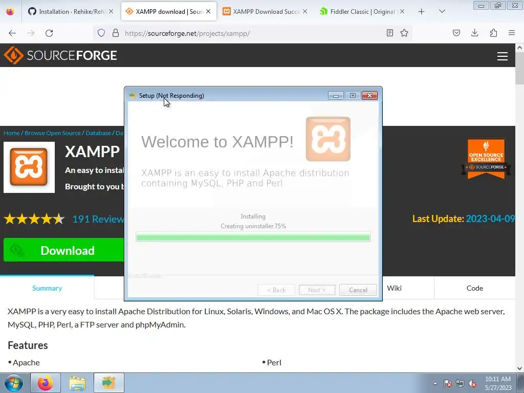
Task: Switch to the Fiddler Classic tab
Action: tap(362, 12)
